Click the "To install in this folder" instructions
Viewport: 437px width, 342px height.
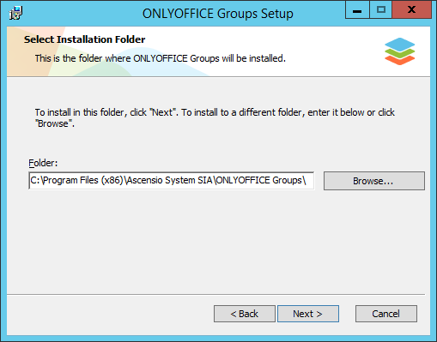click(215, 117)
